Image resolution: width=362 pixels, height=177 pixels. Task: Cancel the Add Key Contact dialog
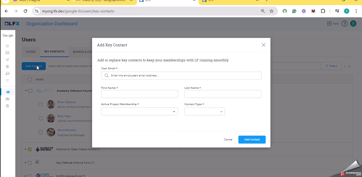point(228,140)
